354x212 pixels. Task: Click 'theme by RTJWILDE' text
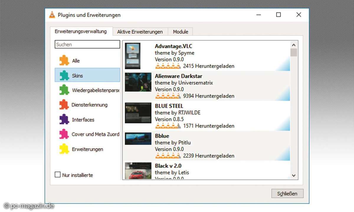[178, 113]
